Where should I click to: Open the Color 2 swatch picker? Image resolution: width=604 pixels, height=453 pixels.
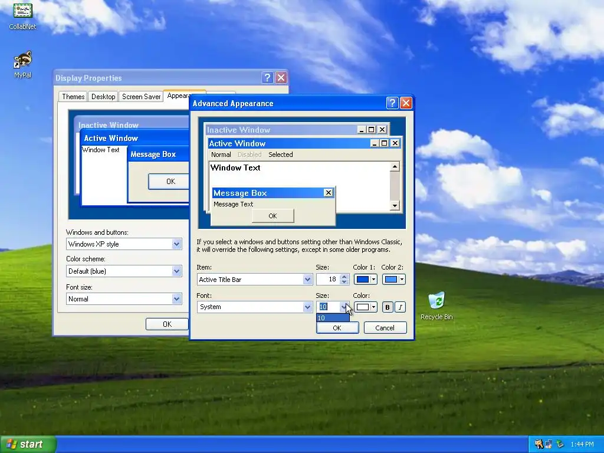(393, 279)
